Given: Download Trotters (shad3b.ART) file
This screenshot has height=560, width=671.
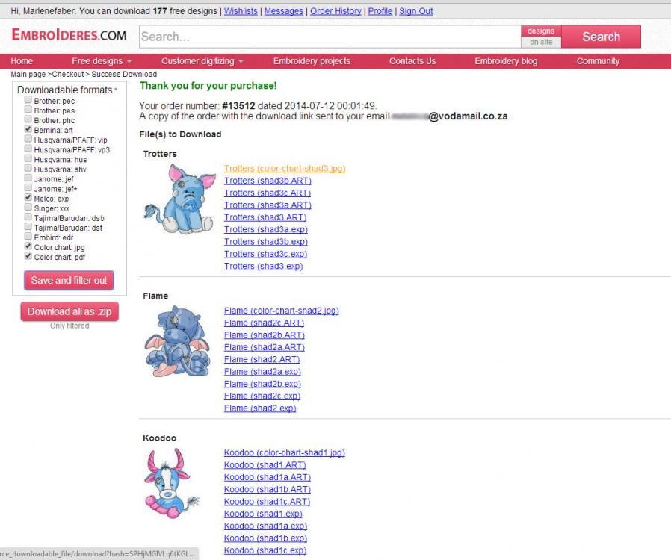Looking at the screenshot, I should tap(268, 181).
